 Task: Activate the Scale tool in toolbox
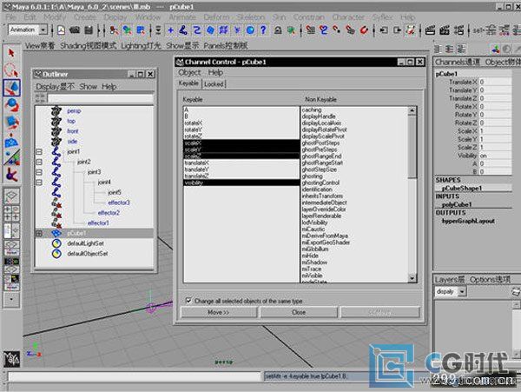pyautogui.click(x=11, y=123)
